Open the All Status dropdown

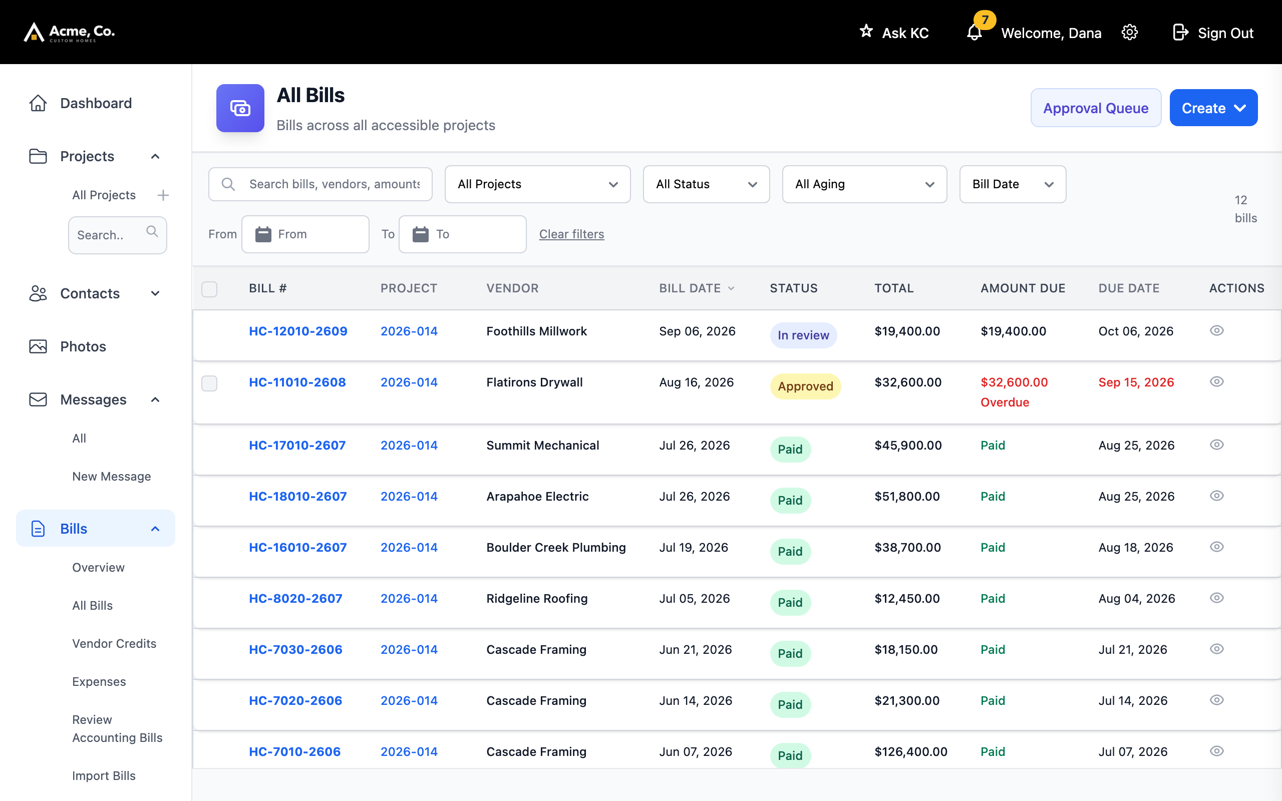(706, 184)
